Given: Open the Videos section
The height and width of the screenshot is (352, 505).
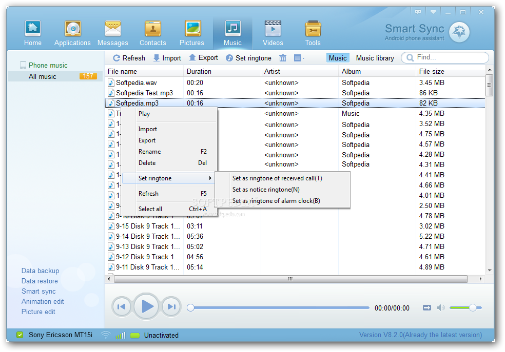Looking at the screenshot, I should 273,33.
